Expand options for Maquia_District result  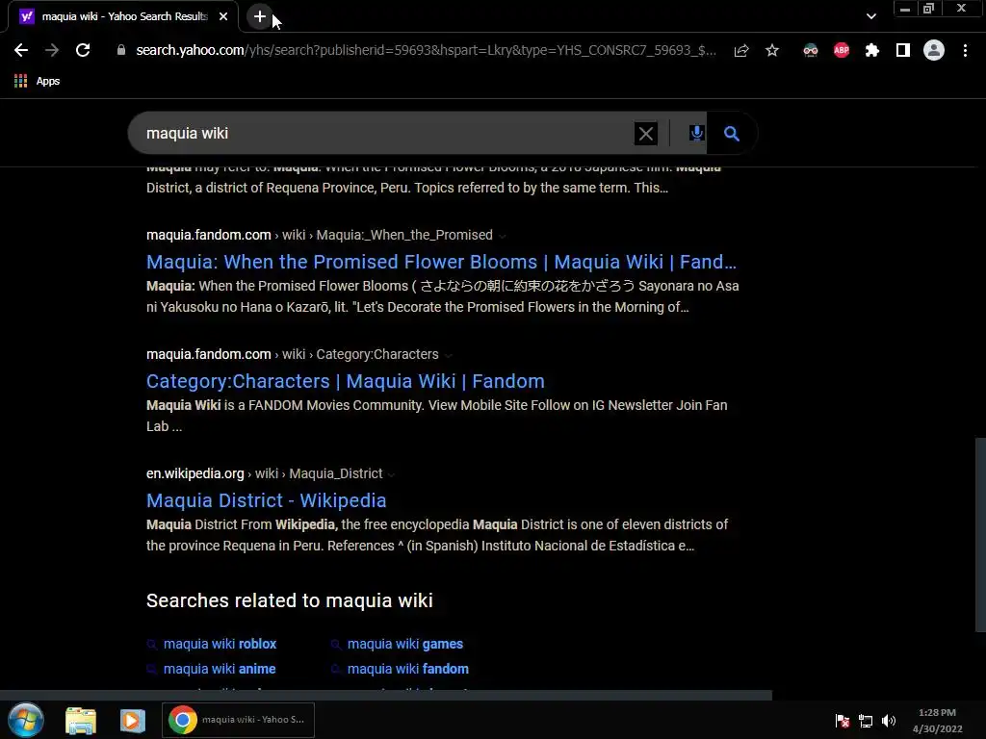pos(391,474)
